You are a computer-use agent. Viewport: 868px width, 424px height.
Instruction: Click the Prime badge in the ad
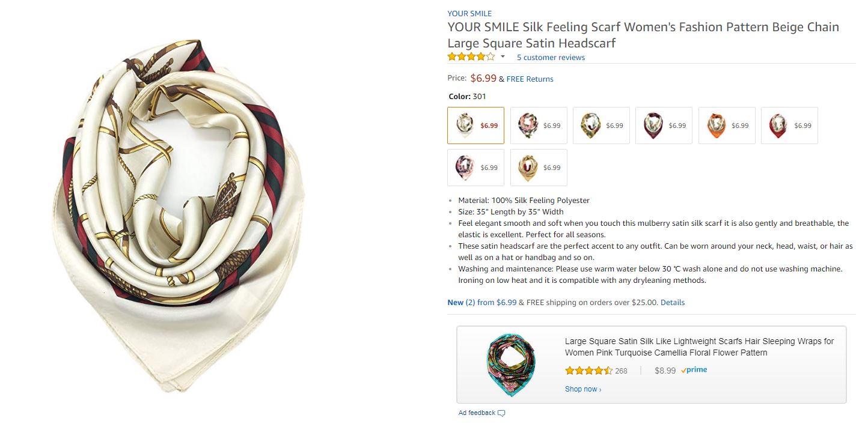[694, 370]
